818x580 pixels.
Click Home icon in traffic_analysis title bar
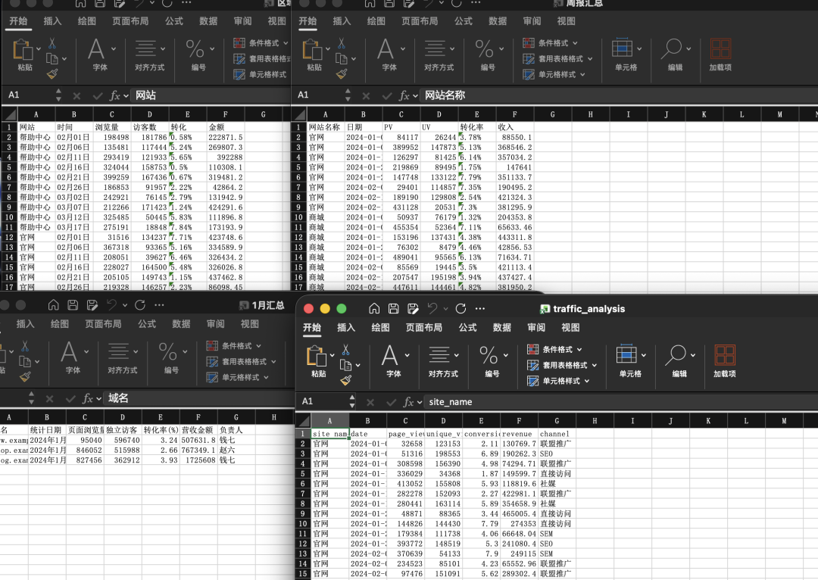click(x=373, y=309)
